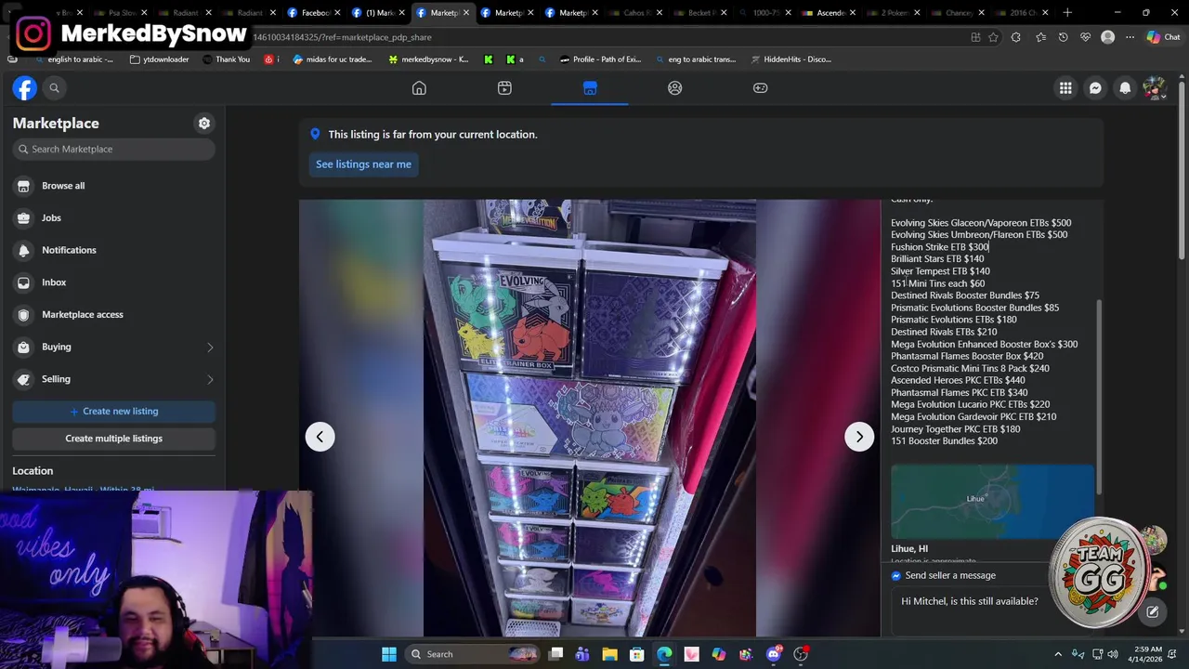This screenshot has width=1189, height=669.
Task: Select Browse all in Marketplace sidebar
Action: (x=113, y=186)
